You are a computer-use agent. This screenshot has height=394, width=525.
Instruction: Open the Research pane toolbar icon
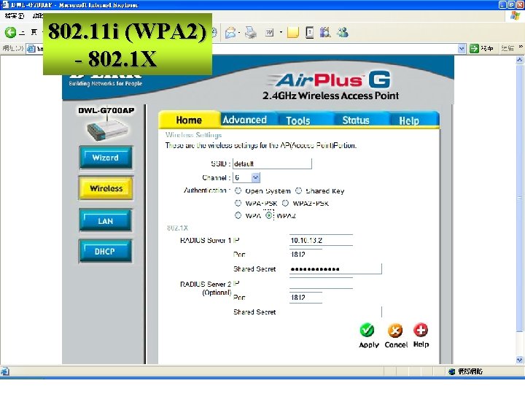(310, 33)
